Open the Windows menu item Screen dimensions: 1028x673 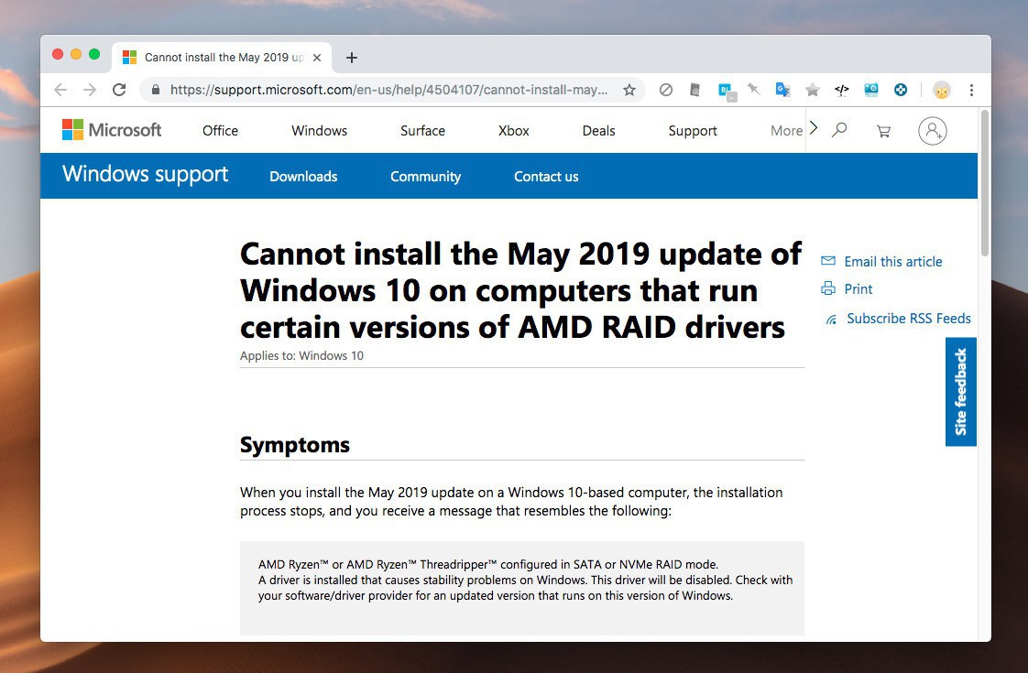click(319, 130)
